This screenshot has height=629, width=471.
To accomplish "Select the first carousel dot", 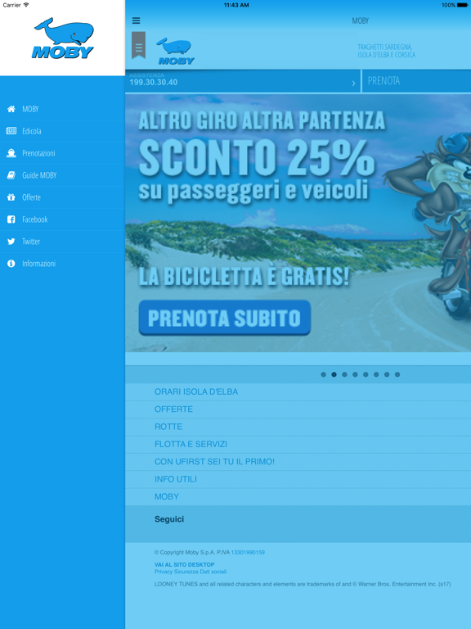I will tap(323, 374).
